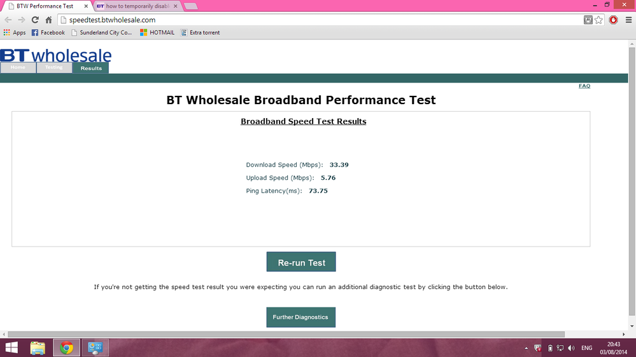Click the Broadband Speed Test Results heading
This screenshot has height=357, width=636.
point(304,121)
